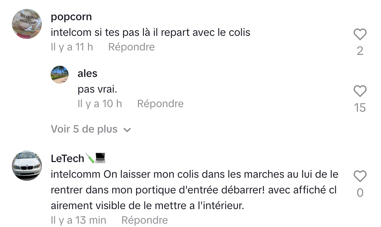This screenshot has height=227, width=381.
Task: Click Répondre under LeTech's comment
Action: point(145,220)
